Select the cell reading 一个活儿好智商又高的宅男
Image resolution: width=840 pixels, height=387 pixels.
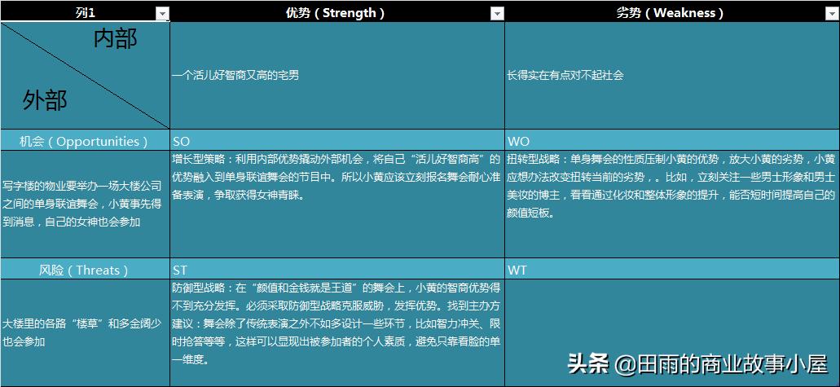click(x=337, y=76)
